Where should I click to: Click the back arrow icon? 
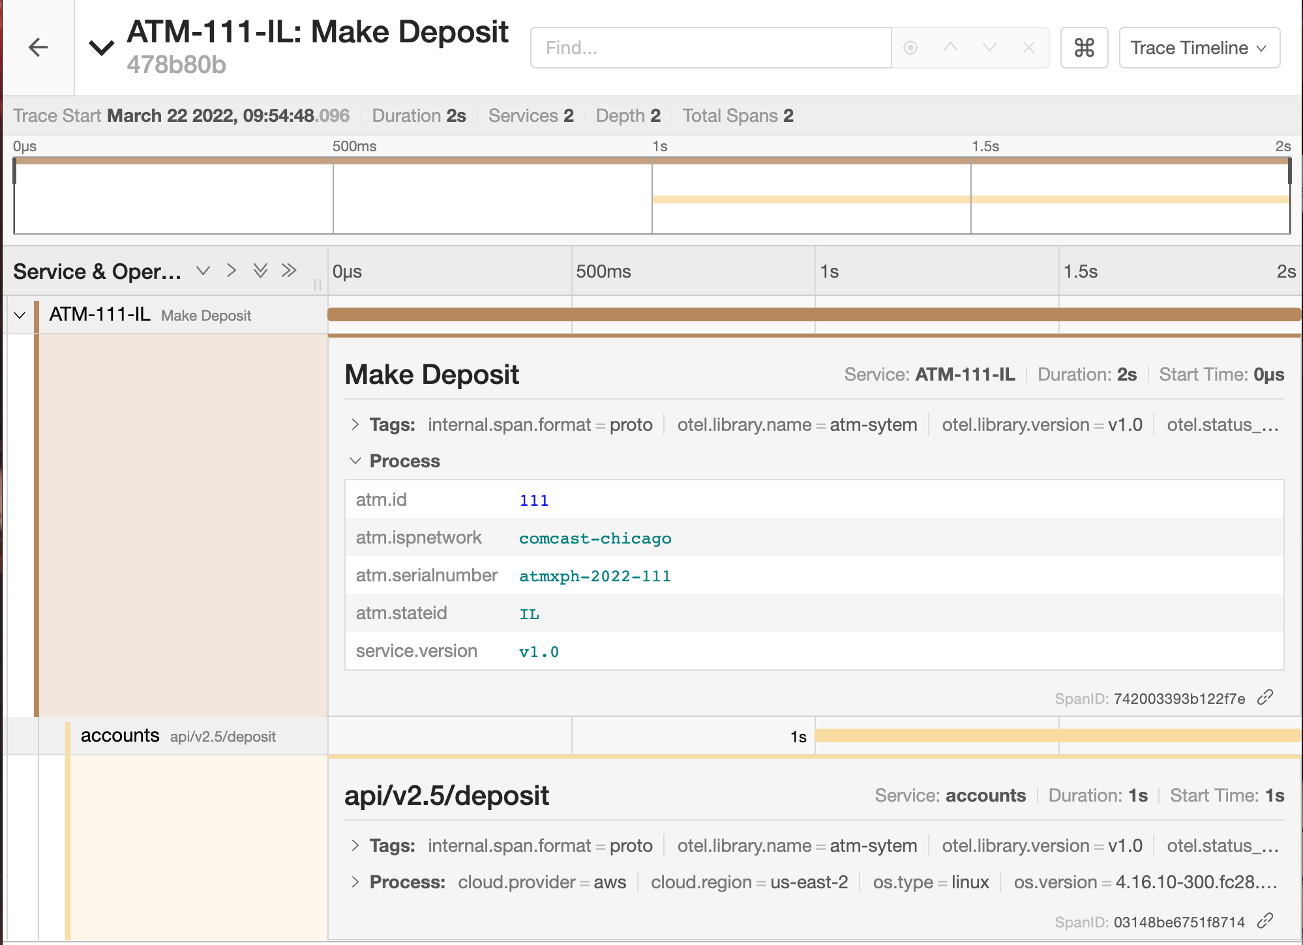point(38,48)
